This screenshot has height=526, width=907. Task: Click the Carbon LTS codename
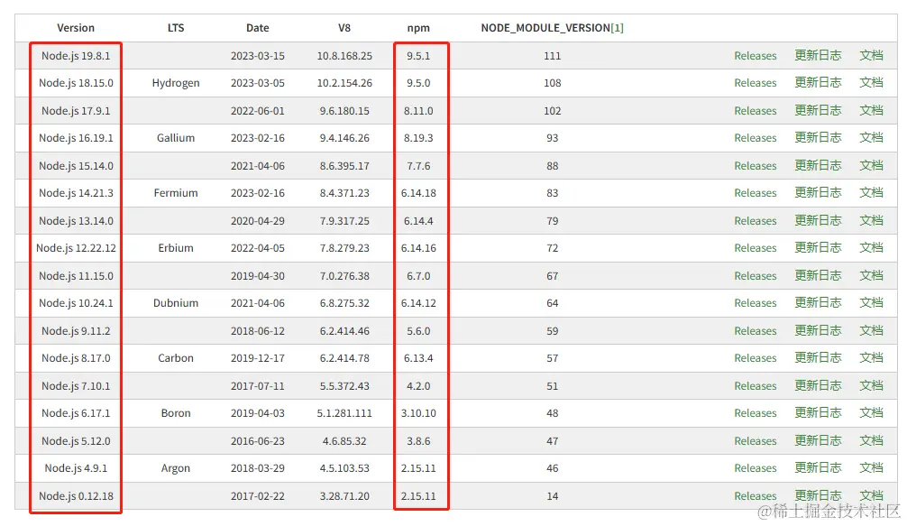pyautogui.click(x=175, y=357)
